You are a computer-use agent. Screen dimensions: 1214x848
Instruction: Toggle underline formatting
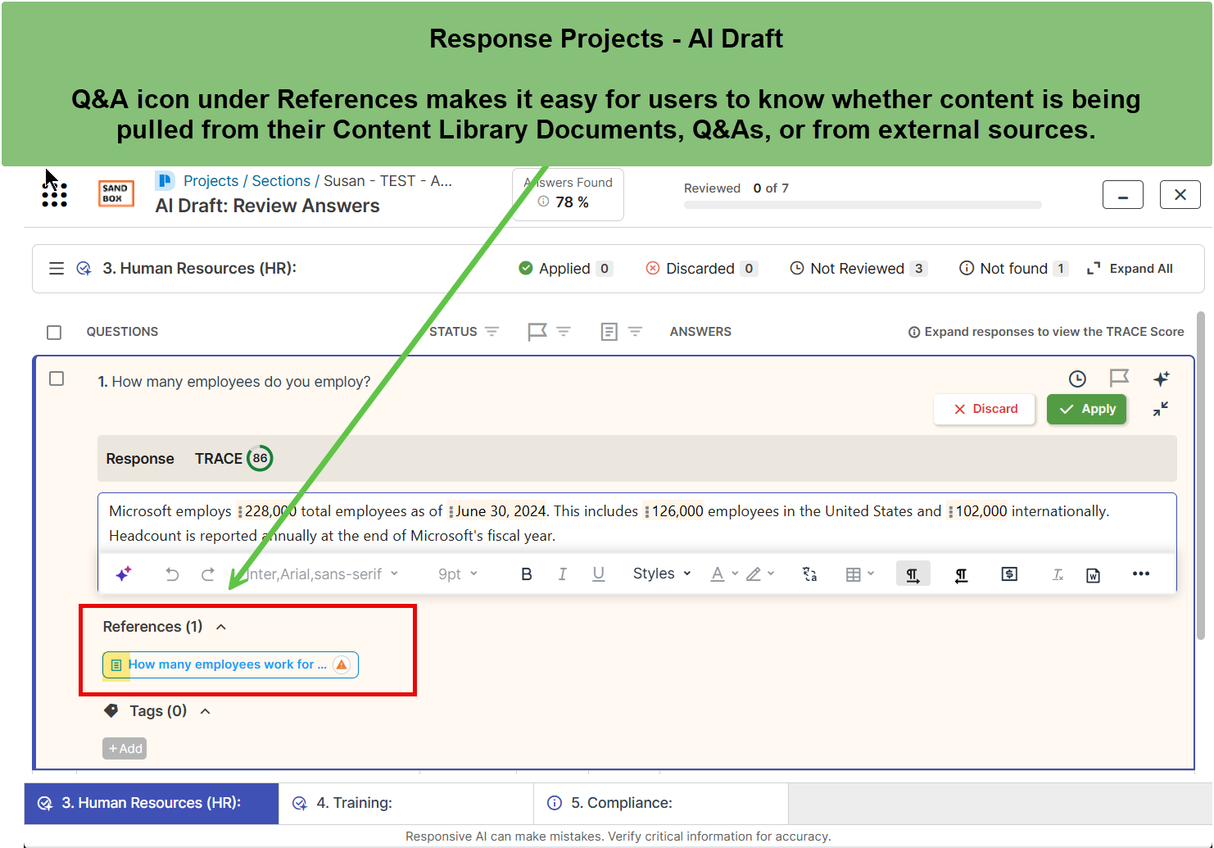click(599, 574)
